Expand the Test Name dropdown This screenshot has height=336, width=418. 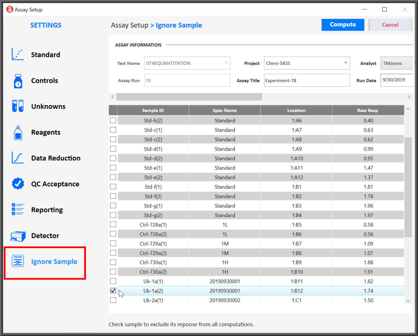(226, 63)
